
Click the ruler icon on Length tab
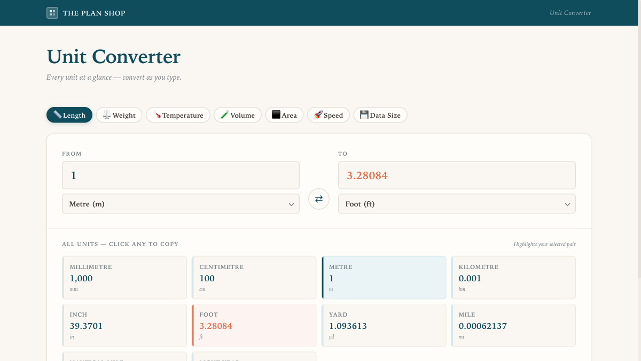[x=58, y=114]
